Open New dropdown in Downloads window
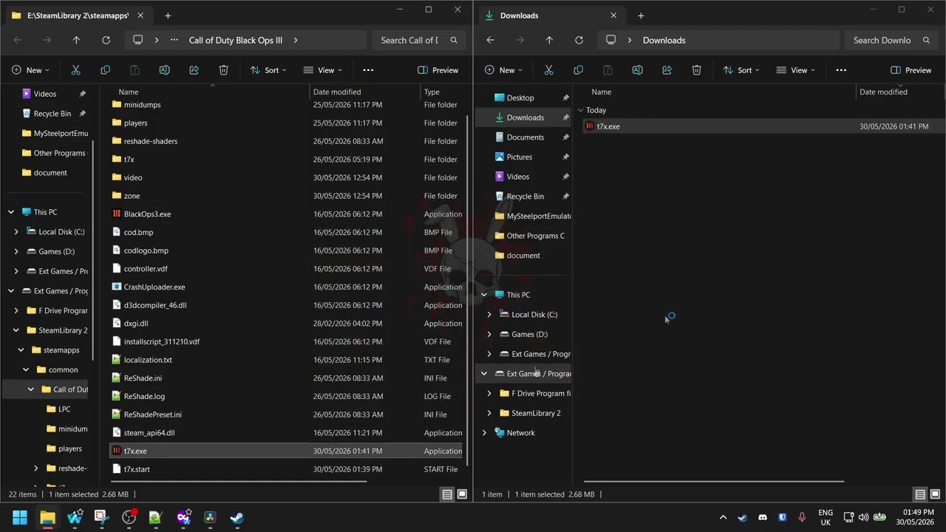This screenshot has width=946, height=532. [x=503, y=70]
